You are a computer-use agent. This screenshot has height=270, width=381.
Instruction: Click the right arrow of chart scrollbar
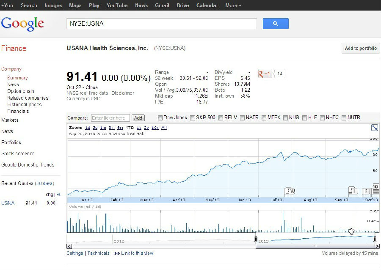click(x=377, y=246)
